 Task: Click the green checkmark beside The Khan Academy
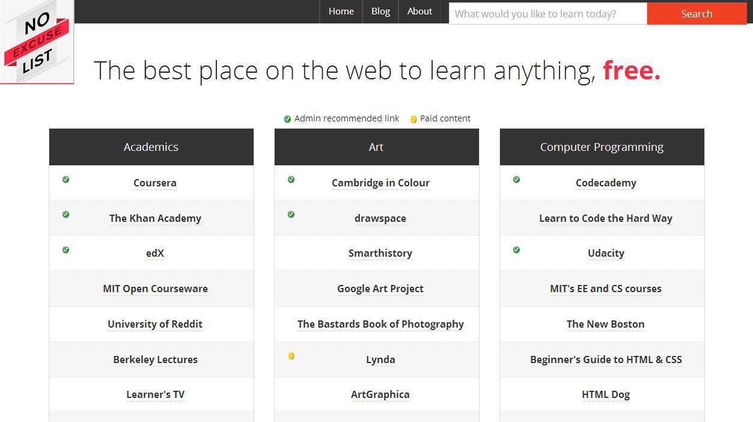[66, 215]
